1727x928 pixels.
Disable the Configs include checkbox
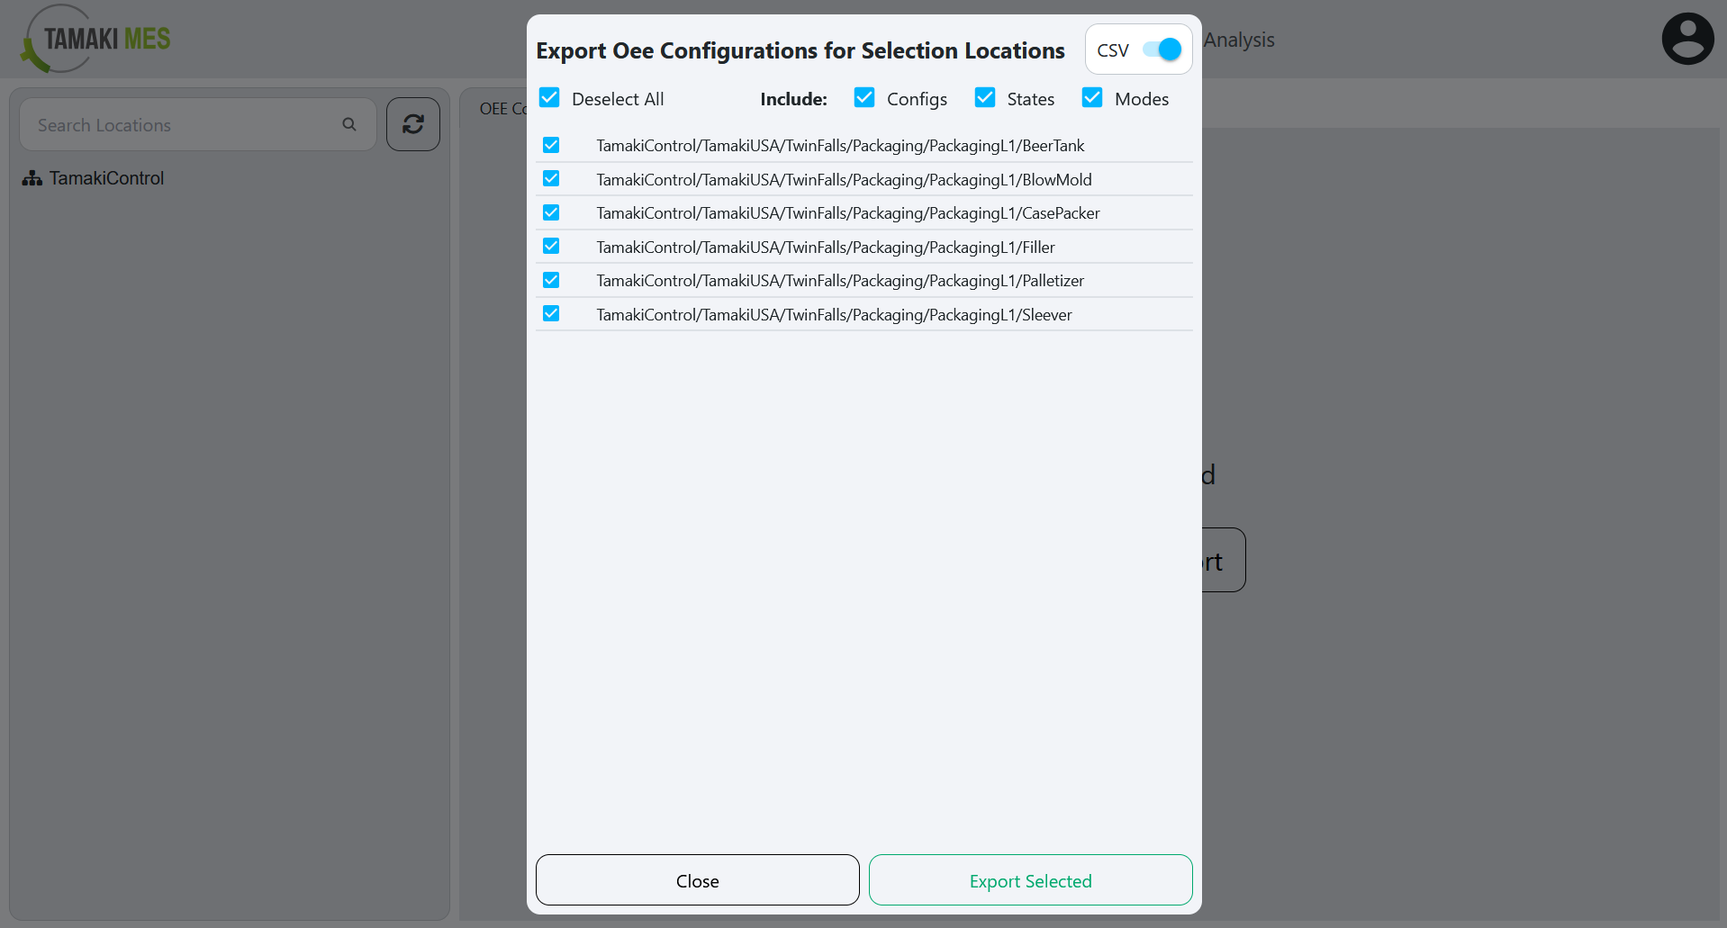(x=863, y=96)
